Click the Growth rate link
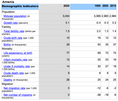Viewport: 118px width, 101px height. (10, 23)
